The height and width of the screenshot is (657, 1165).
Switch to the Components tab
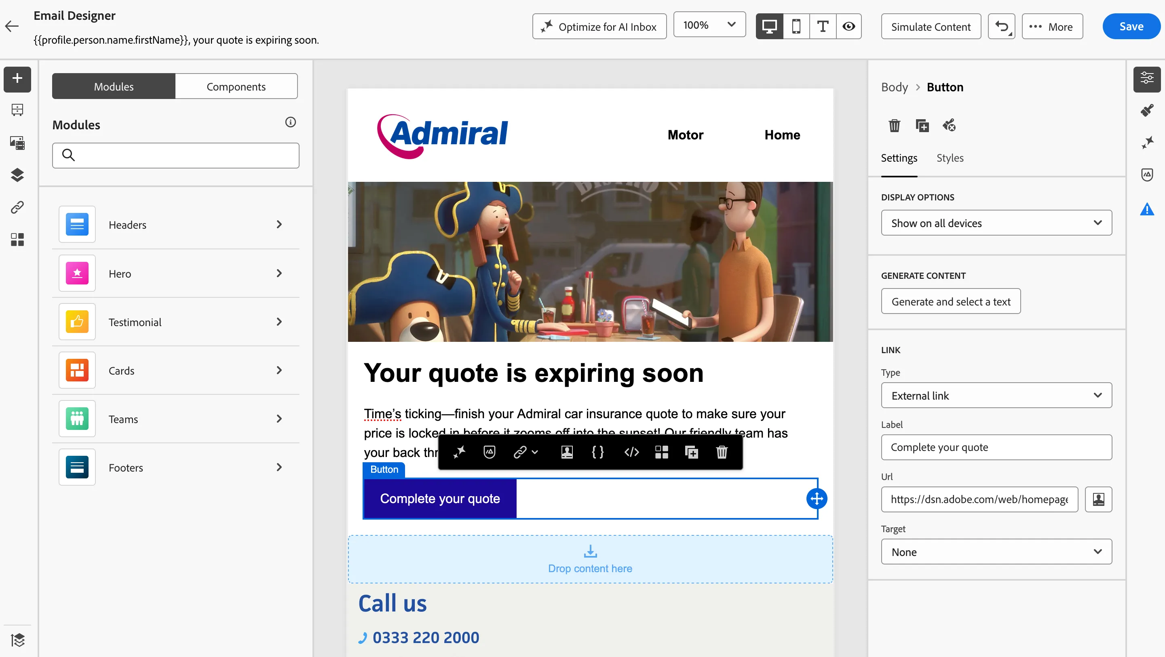point(236,86)
